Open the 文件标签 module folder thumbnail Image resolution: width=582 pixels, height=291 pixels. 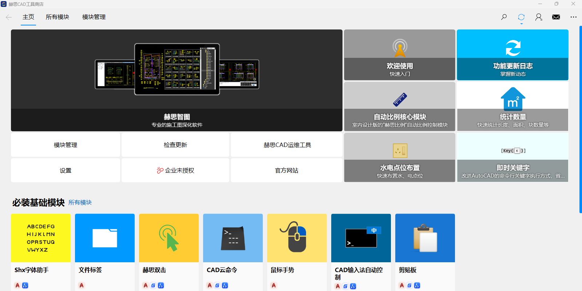pyautogui.click(x=105, y=238)
